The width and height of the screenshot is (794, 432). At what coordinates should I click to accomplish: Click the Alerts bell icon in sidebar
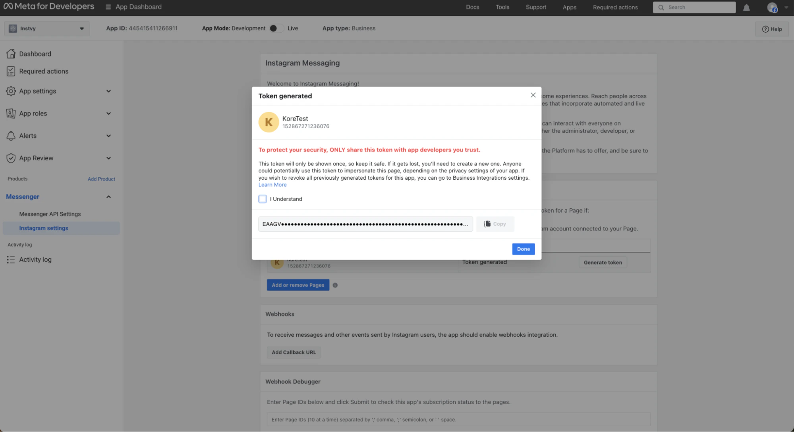tap(11, 136)
